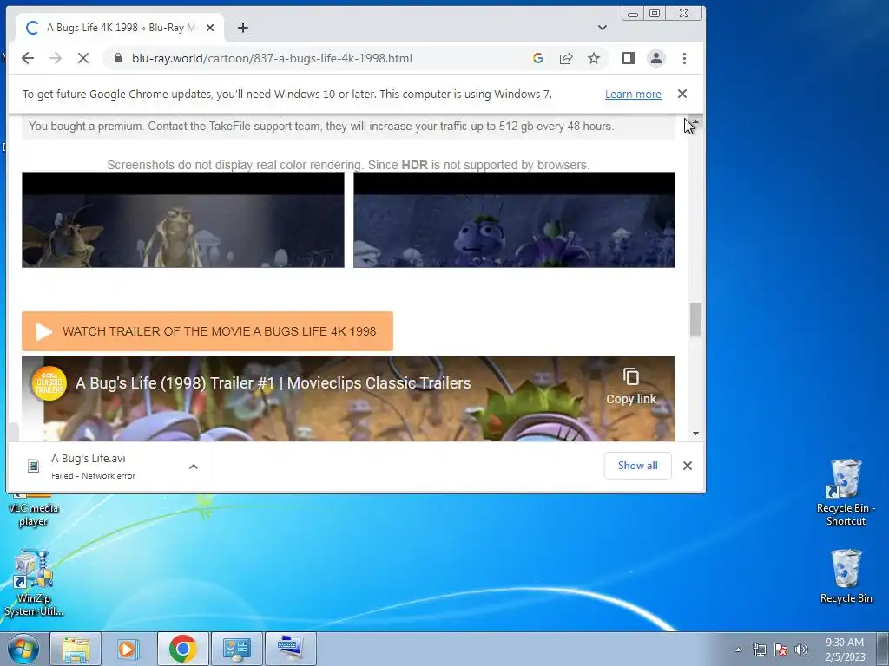Select the VLC media player label
The image size is (889, 666).
click(34, 515)
